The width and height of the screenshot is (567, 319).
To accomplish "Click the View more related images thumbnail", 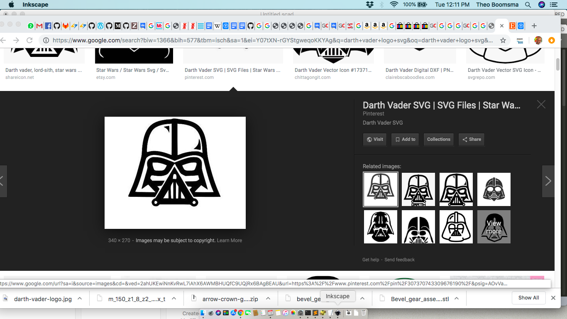I will [x=494, y=227].
